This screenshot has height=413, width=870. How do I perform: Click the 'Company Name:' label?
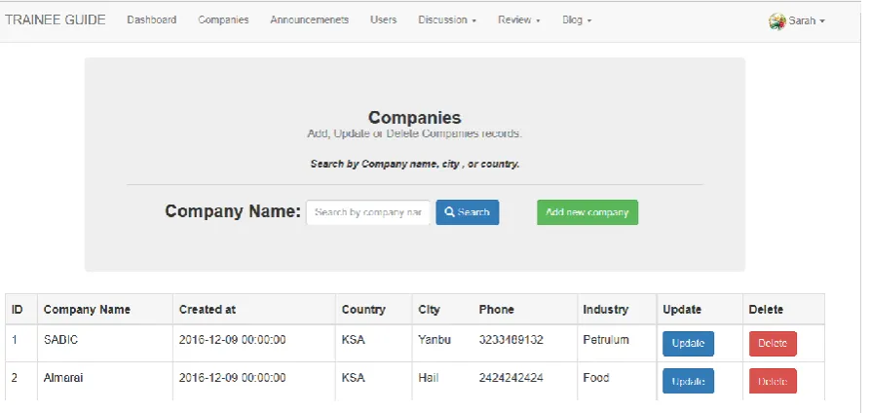coord(233,211)
